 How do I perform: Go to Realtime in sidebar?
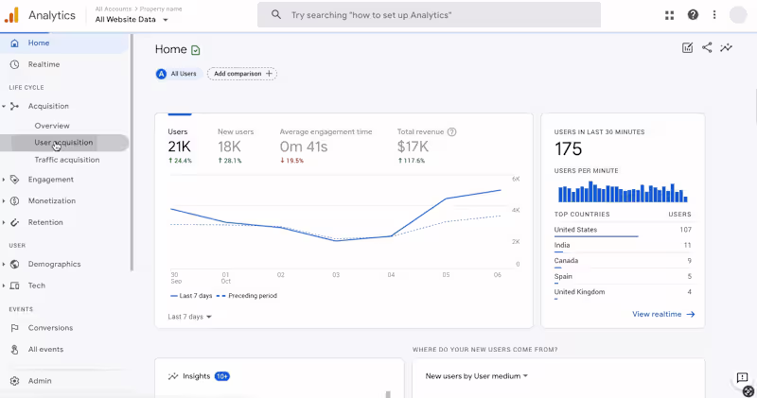point(44,64)
